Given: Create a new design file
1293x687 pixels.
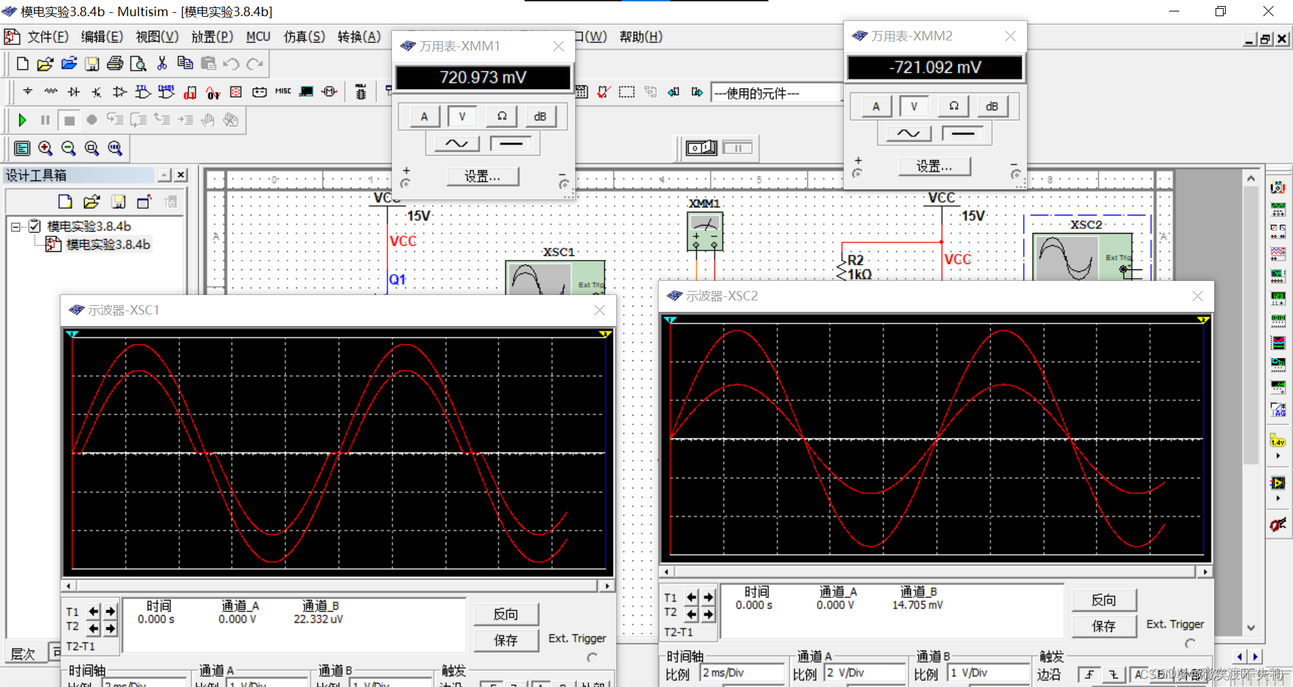Looking at the screenshot, I should (22, 63).
